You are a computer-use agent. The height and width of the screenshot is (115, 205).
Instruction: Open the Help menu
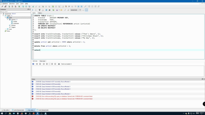point(26,4)
